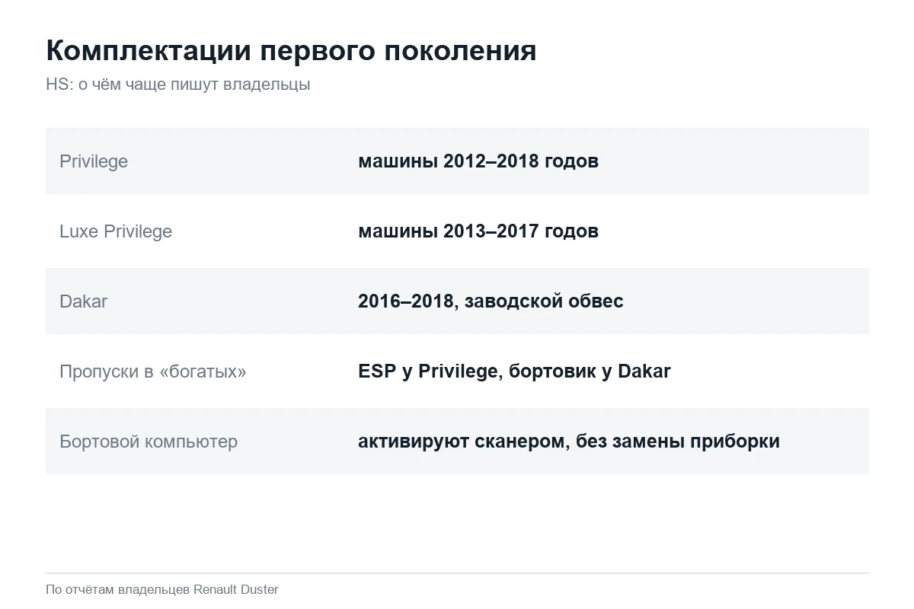This screenshot has width=914, height=609.
Task: Click the label 'Пропуски в «богатых»'
Action: click(x=153, y=371)
